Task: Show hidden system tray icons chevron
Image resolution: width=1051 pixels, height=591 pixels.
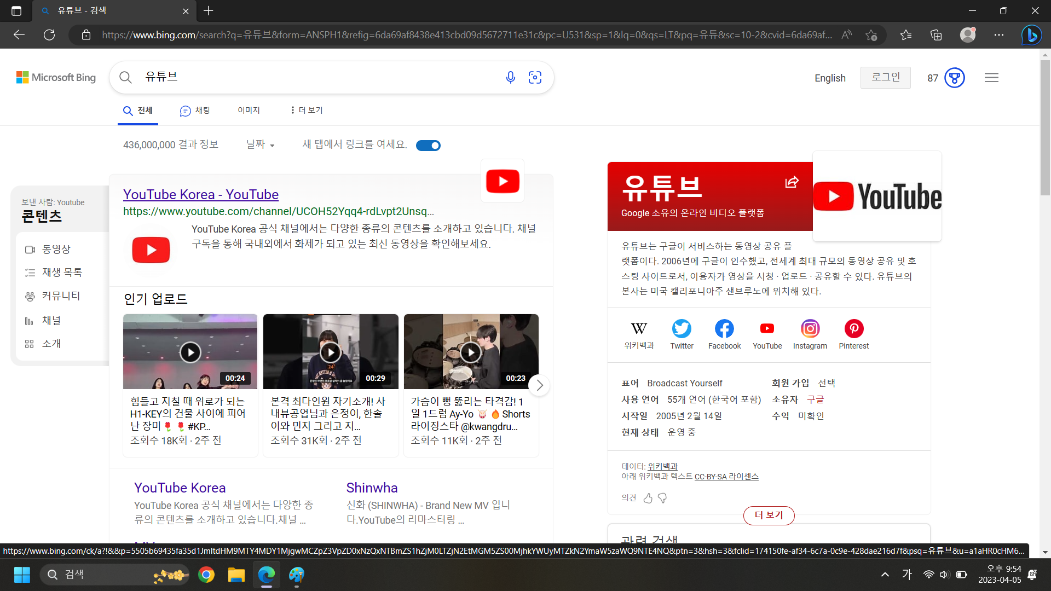Action: pyautogui.click(x=885, y=575)
